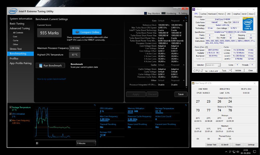Open the Monitoring graph icon

click(164, 13)
